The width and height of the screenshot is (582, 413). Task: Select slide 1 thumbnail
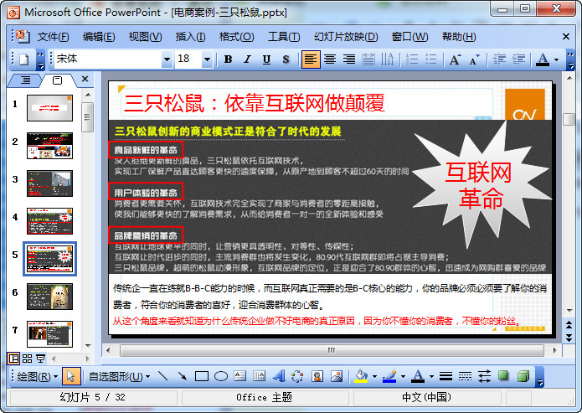(x=49, y=108)
